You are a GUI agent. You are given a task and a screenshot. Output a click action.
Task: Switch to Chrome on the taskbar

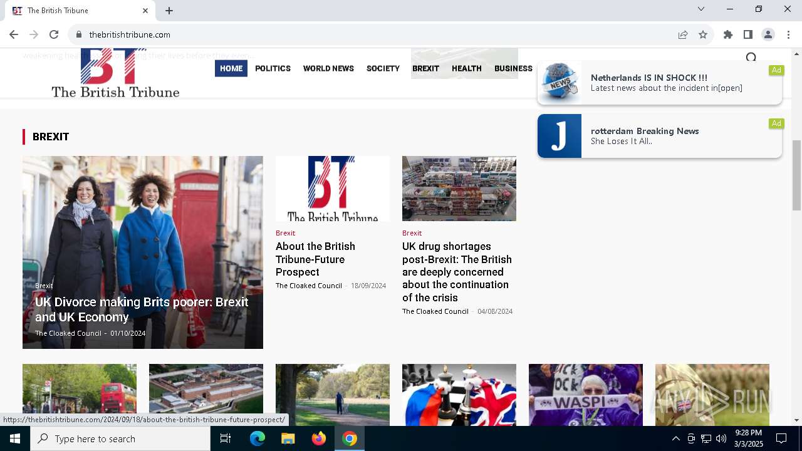(350, 438)
